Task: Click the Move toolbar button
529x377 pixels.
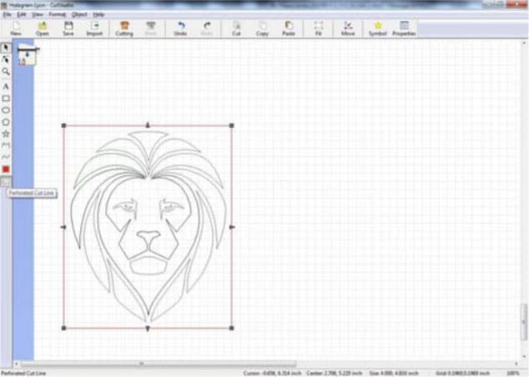Action: click(x=348, y=28)
